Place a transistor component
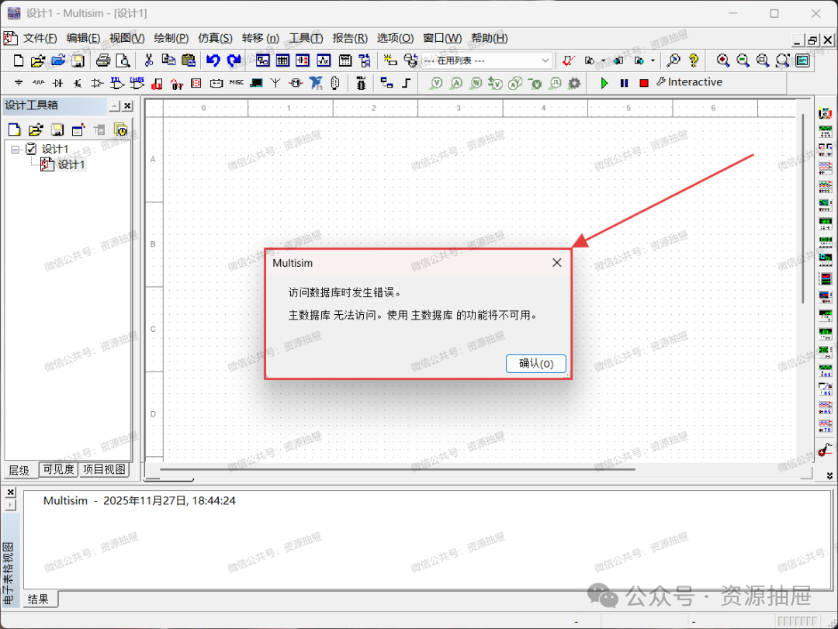This screenshot has height=629, width=838. pos(78,83)
